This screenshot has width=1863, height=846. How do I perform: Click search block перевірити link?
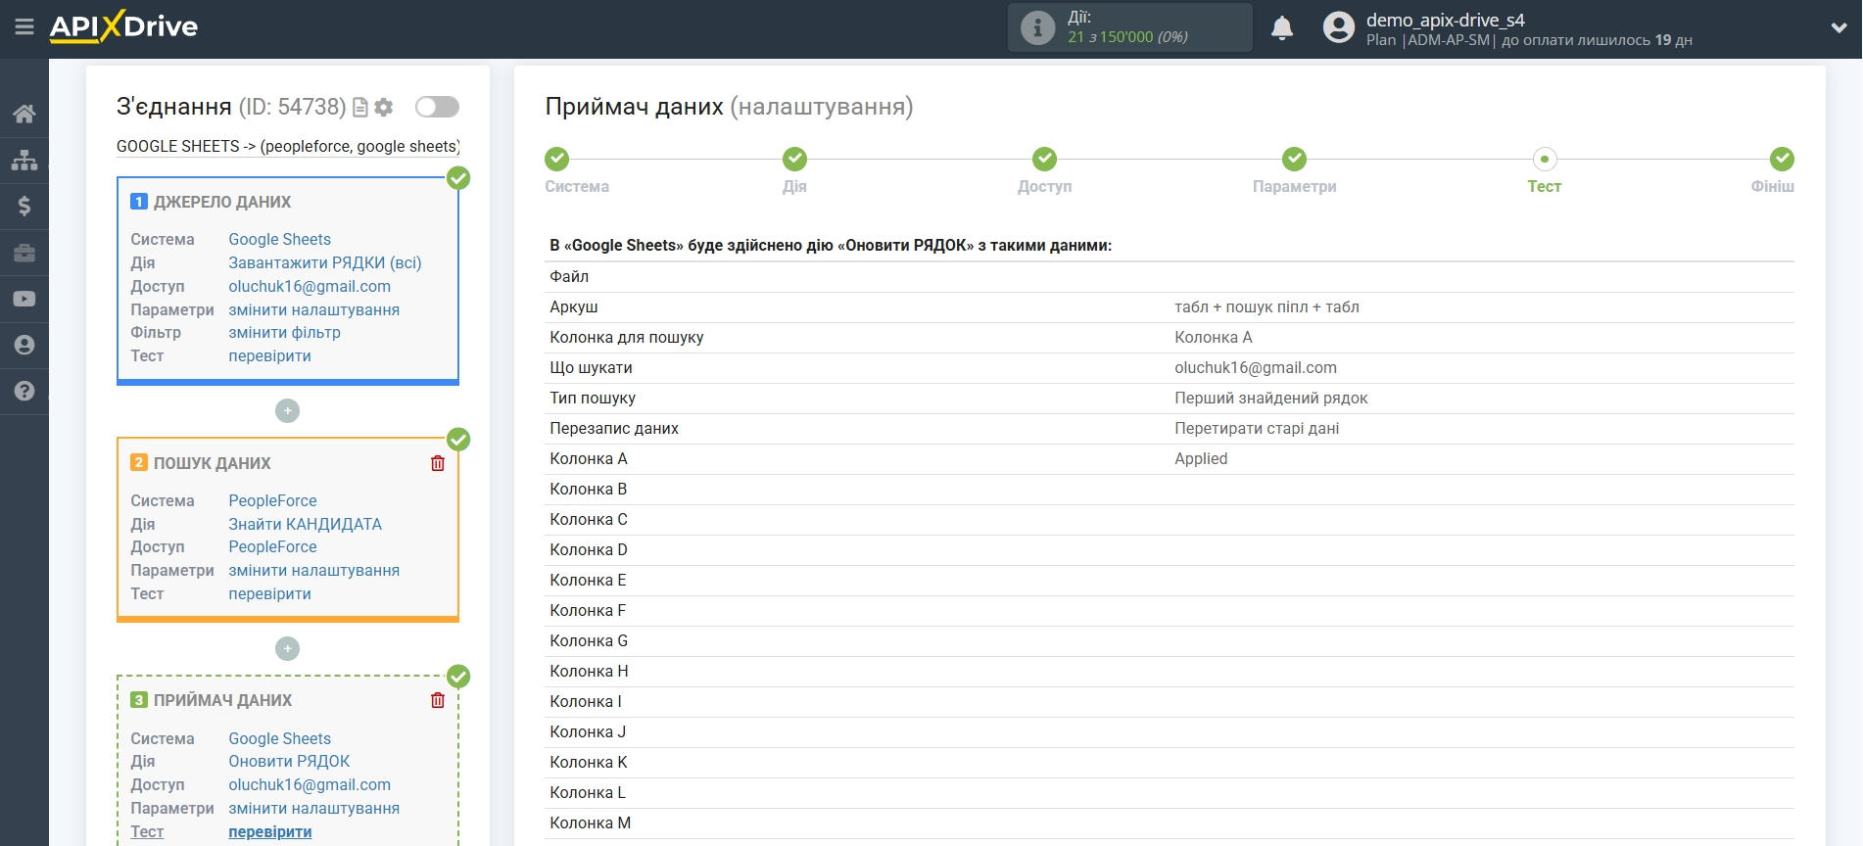click(269, 593)
